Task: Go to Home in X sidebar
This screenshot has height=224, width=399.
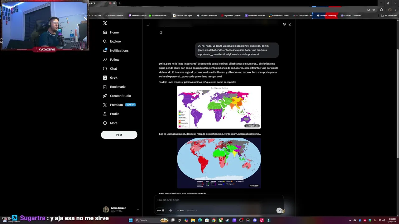Action: 111,32
